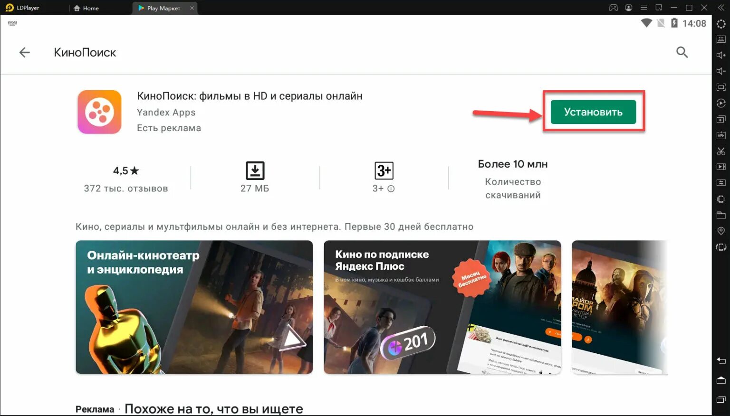Open the keyboard mapping tool
This screenshot has height=416, width=730.
(721, 39)
